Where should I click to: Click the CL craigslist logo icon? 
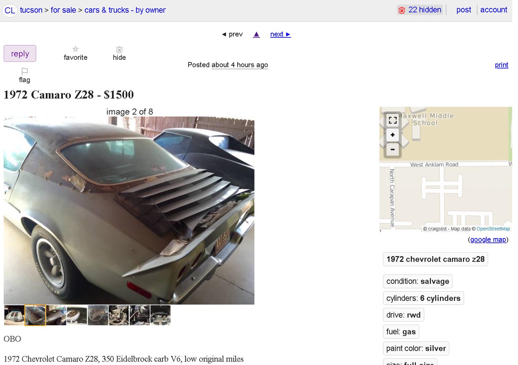coord(10,10)
